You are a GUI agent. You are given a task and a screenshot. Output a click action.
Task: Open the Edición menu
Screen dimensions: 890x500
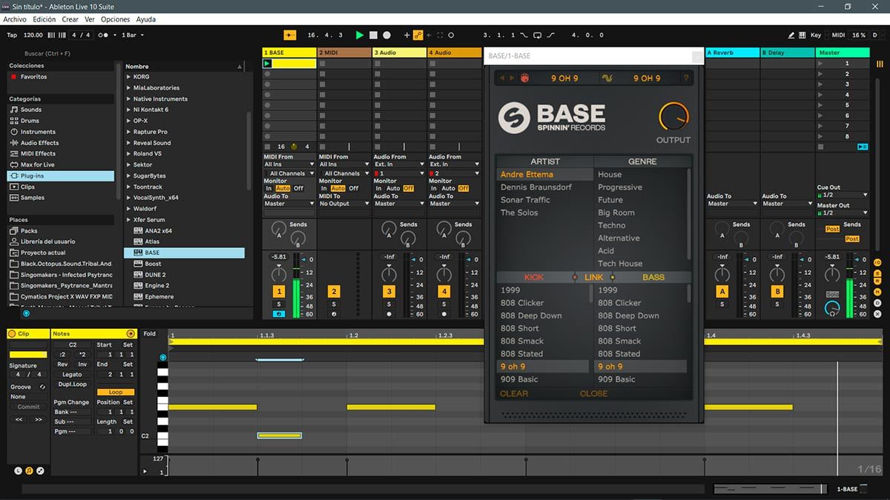click(44, 19)
